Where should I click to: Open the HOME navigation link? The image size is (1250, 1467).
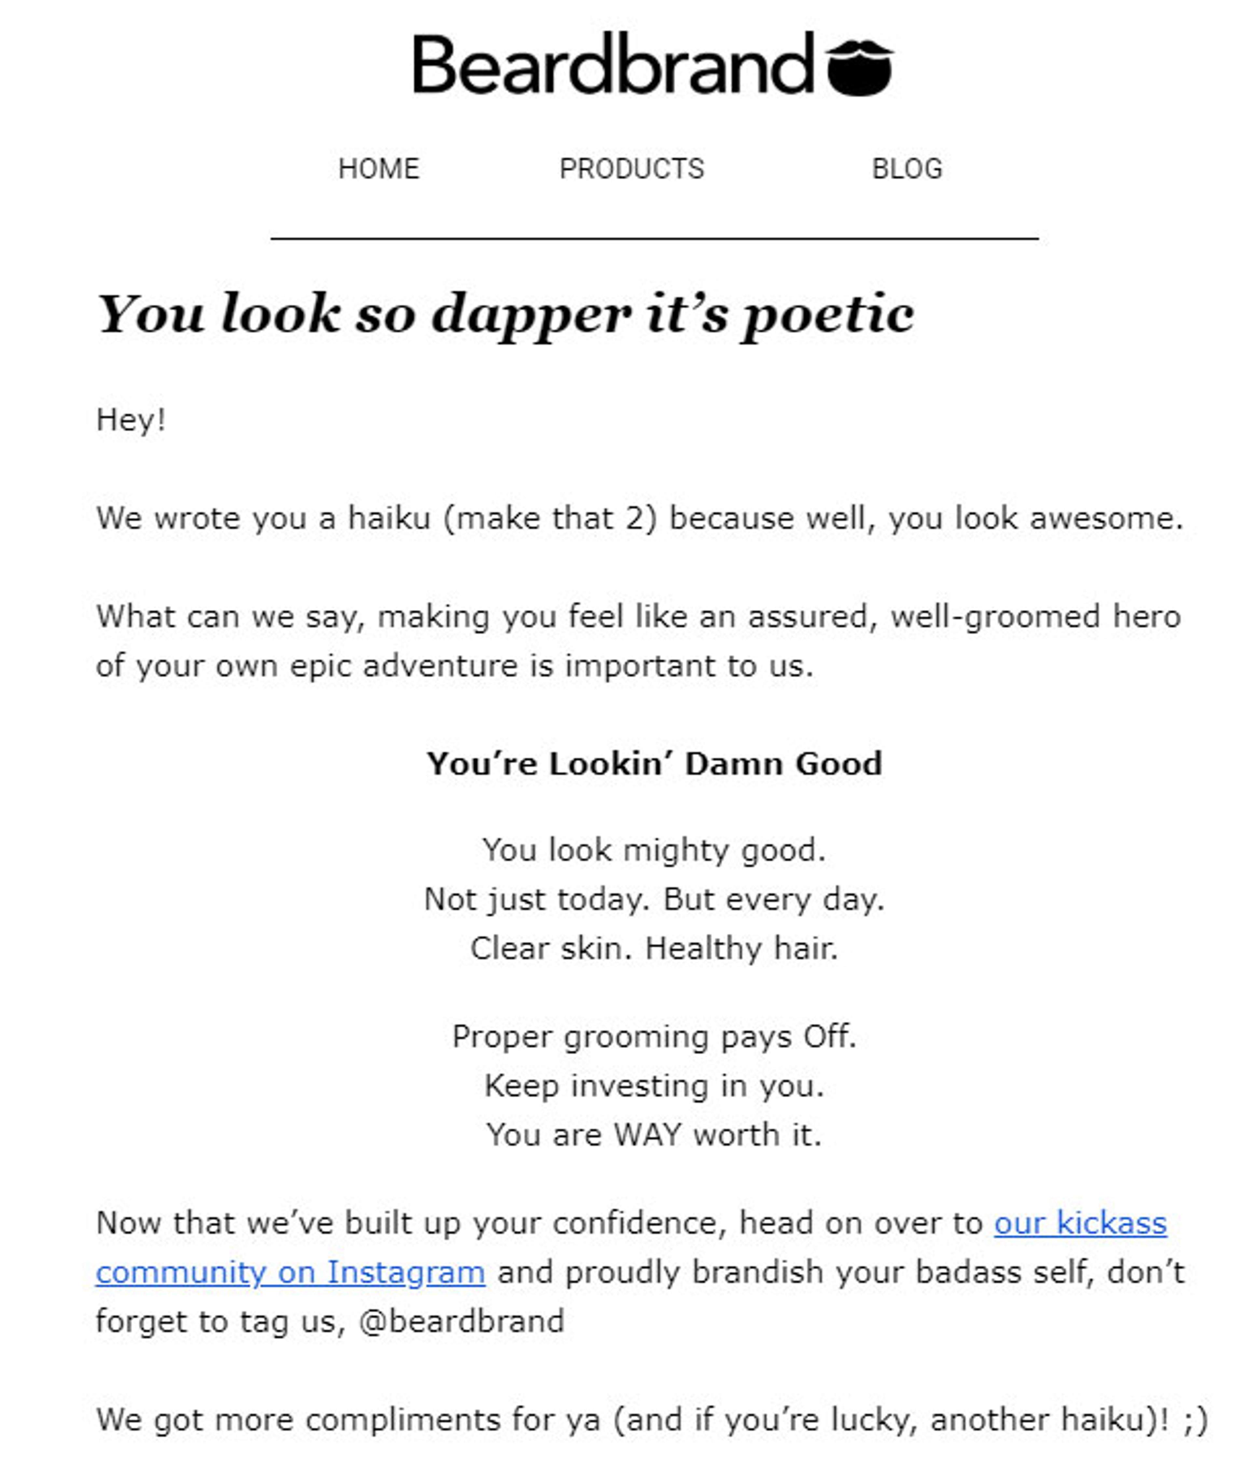click(x=379, y=169)
